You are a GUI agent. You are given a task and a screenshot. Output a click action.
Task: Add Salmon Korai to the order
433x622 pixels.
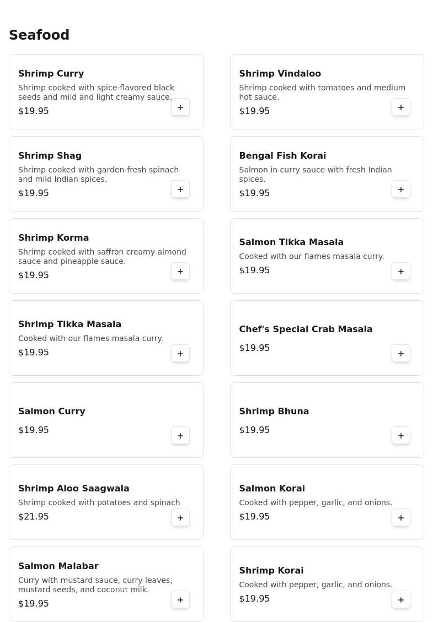401,518
